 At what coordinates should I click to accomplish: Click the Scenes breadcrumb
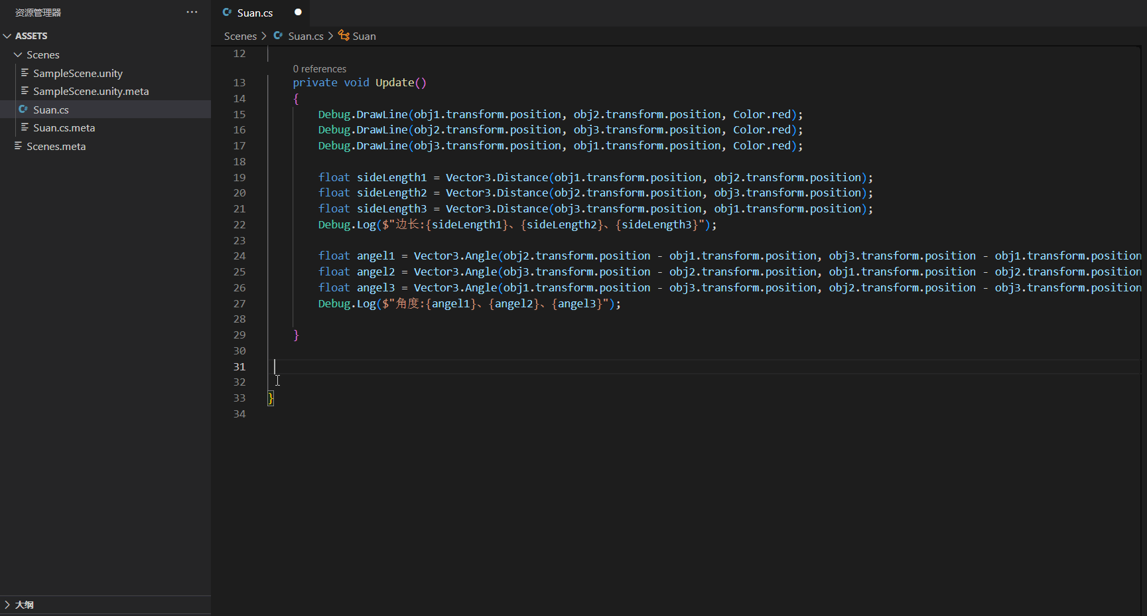pos(240,36)
